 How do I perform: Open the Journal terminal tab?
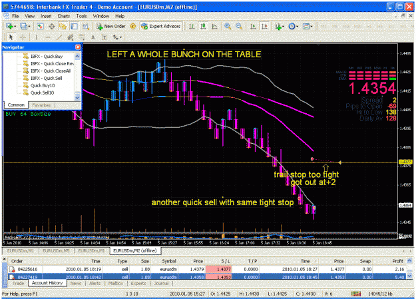click(161, 283)
